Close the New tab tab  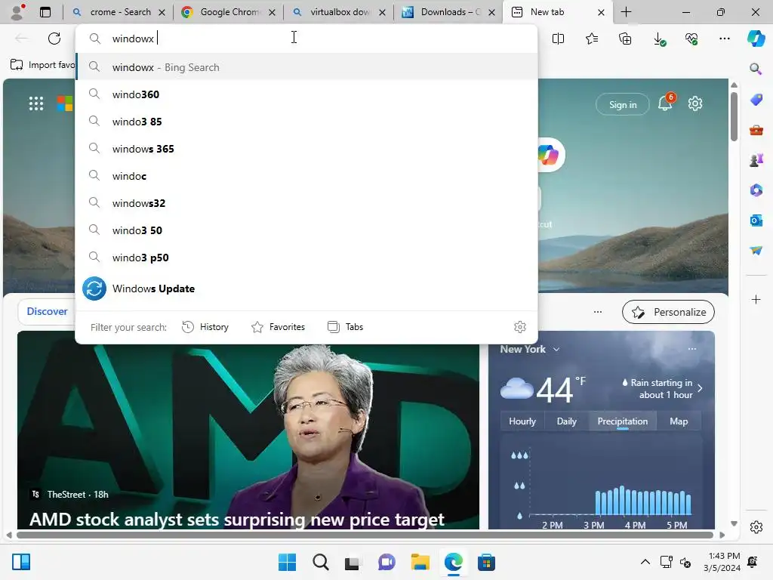tap(601, 12)
